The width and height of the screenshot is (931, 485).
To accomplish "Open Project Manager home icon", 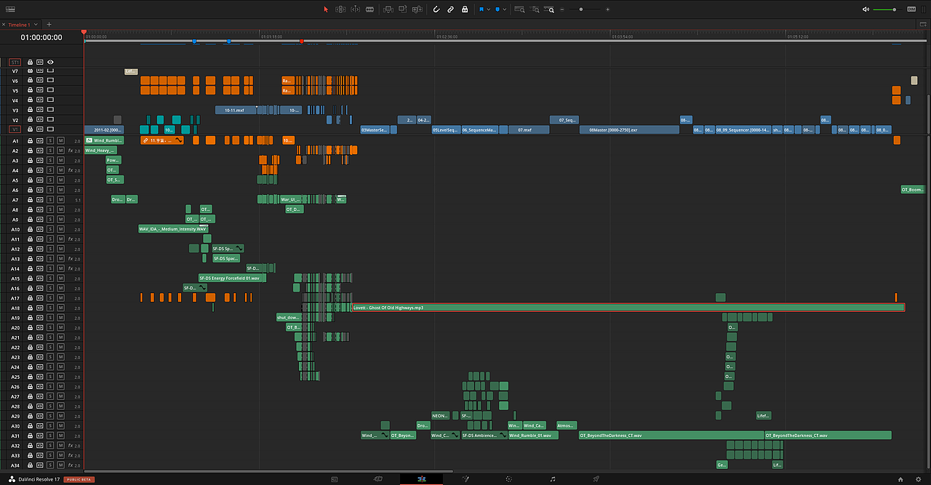I will click(900, 479).
